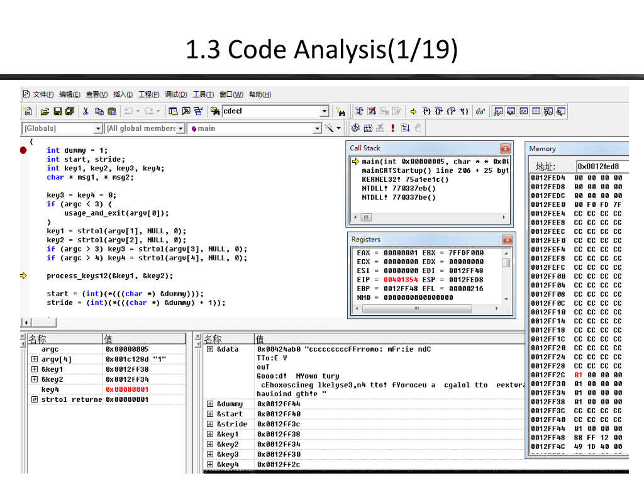Click the Build icon
The image size is (644, 483).
[x=368, y=128]
